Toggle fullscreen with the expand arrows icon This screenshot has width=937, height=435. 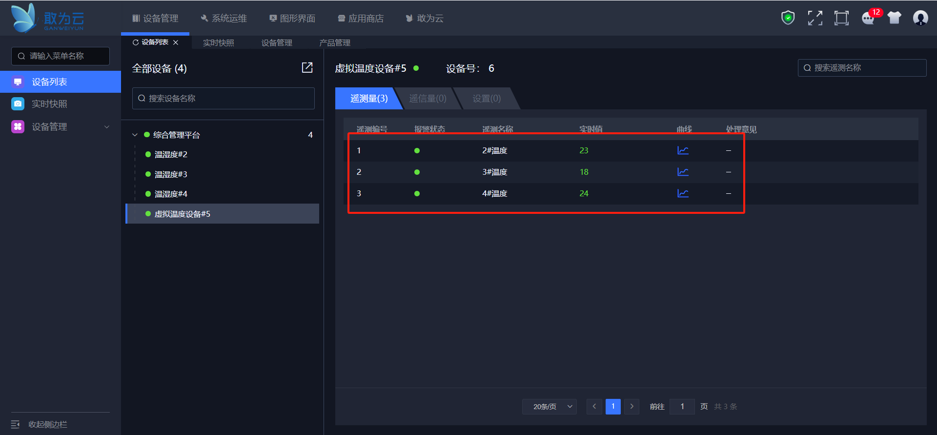pyautogui.click(x=815, y=18)
